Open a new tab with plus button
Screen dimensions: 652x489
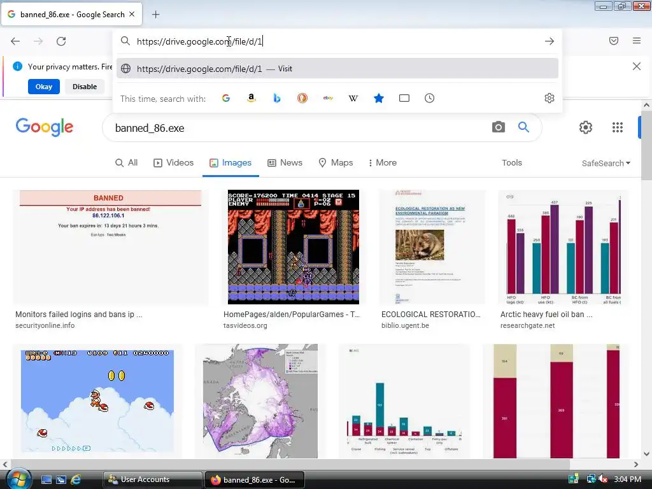tap(155, 15)
